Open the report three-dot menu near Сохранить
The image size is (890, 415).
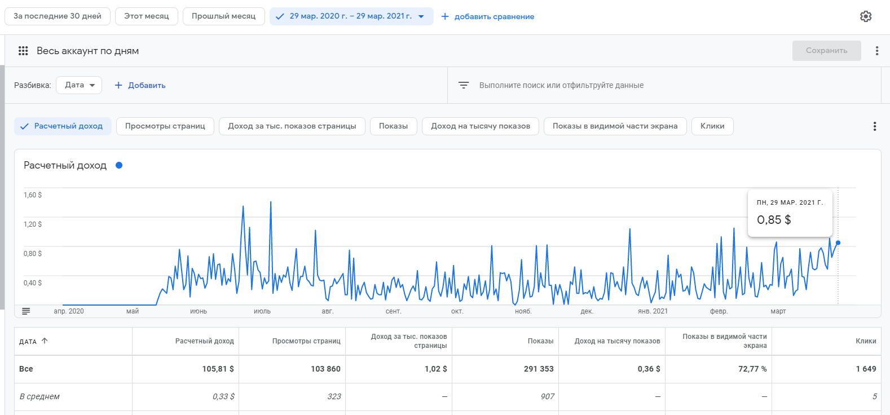[x=876, y=51]
